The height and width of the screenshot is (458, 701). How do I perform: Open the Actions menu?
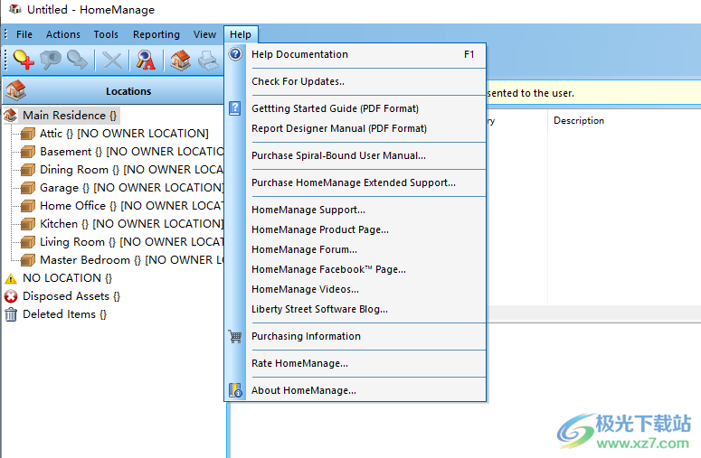63,34
